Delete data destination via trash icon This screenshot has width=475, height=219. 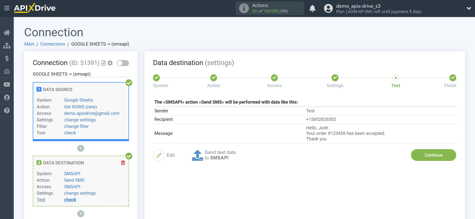coord(123,163)
